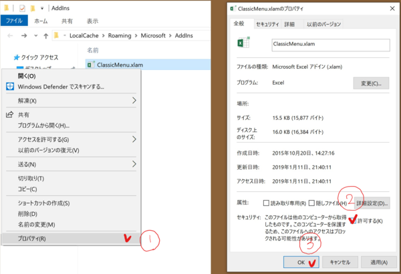Check the 許可する(K) unblock checkbox
This screenshot has width=401, height=274.
coord(353,220)
